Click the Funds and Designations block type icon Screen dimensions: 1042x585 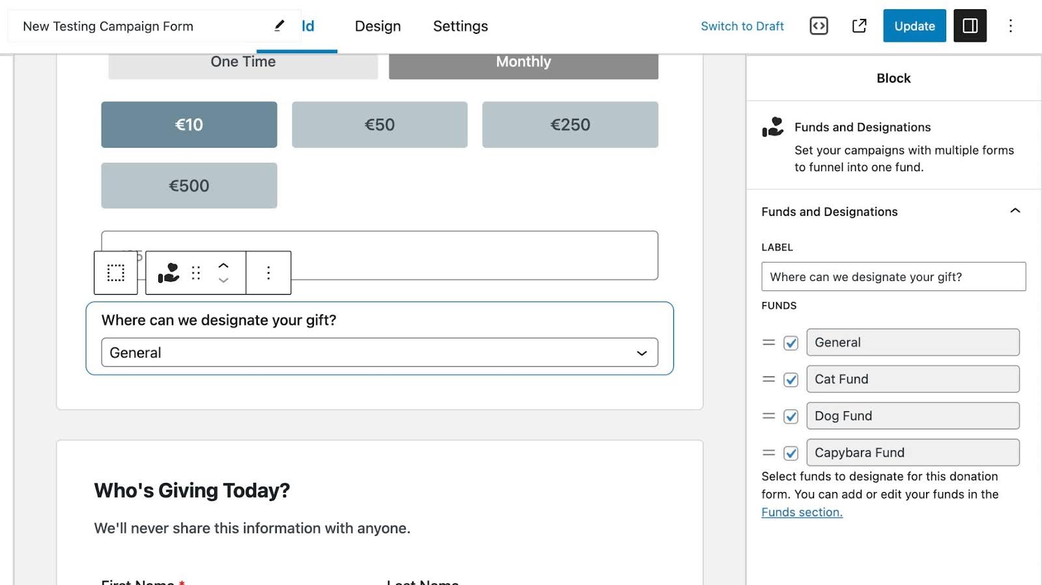pyautogui.click(x=169, y=273)
